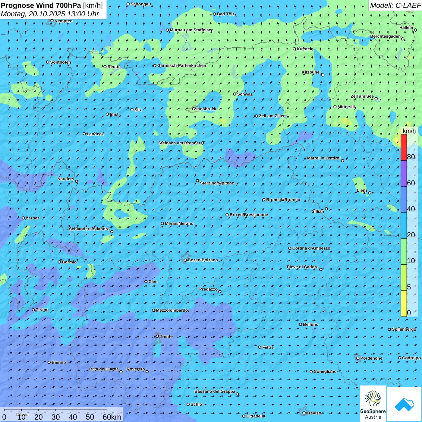Viewport: 422px width, 422px height.
Task: Click the Cittadella label
Action: pyautogui.click(x=256, y=416)
